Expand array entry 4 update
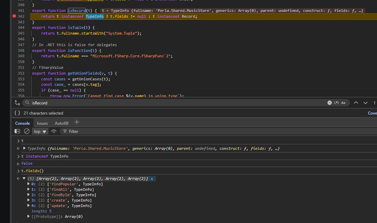Image resolution: width=377 pixels, height=223 pixels. point(28,205)
